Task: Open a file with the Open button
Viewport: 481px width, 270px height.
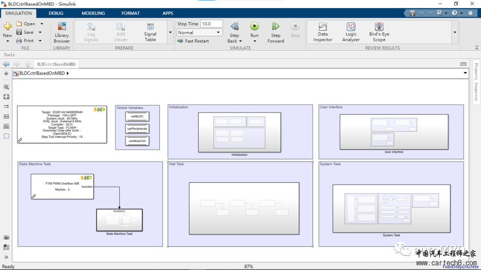Action: [26, 24]
